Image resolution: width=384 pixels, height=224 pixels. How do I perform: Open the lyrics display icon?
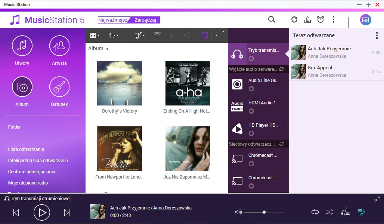(345, 212)
